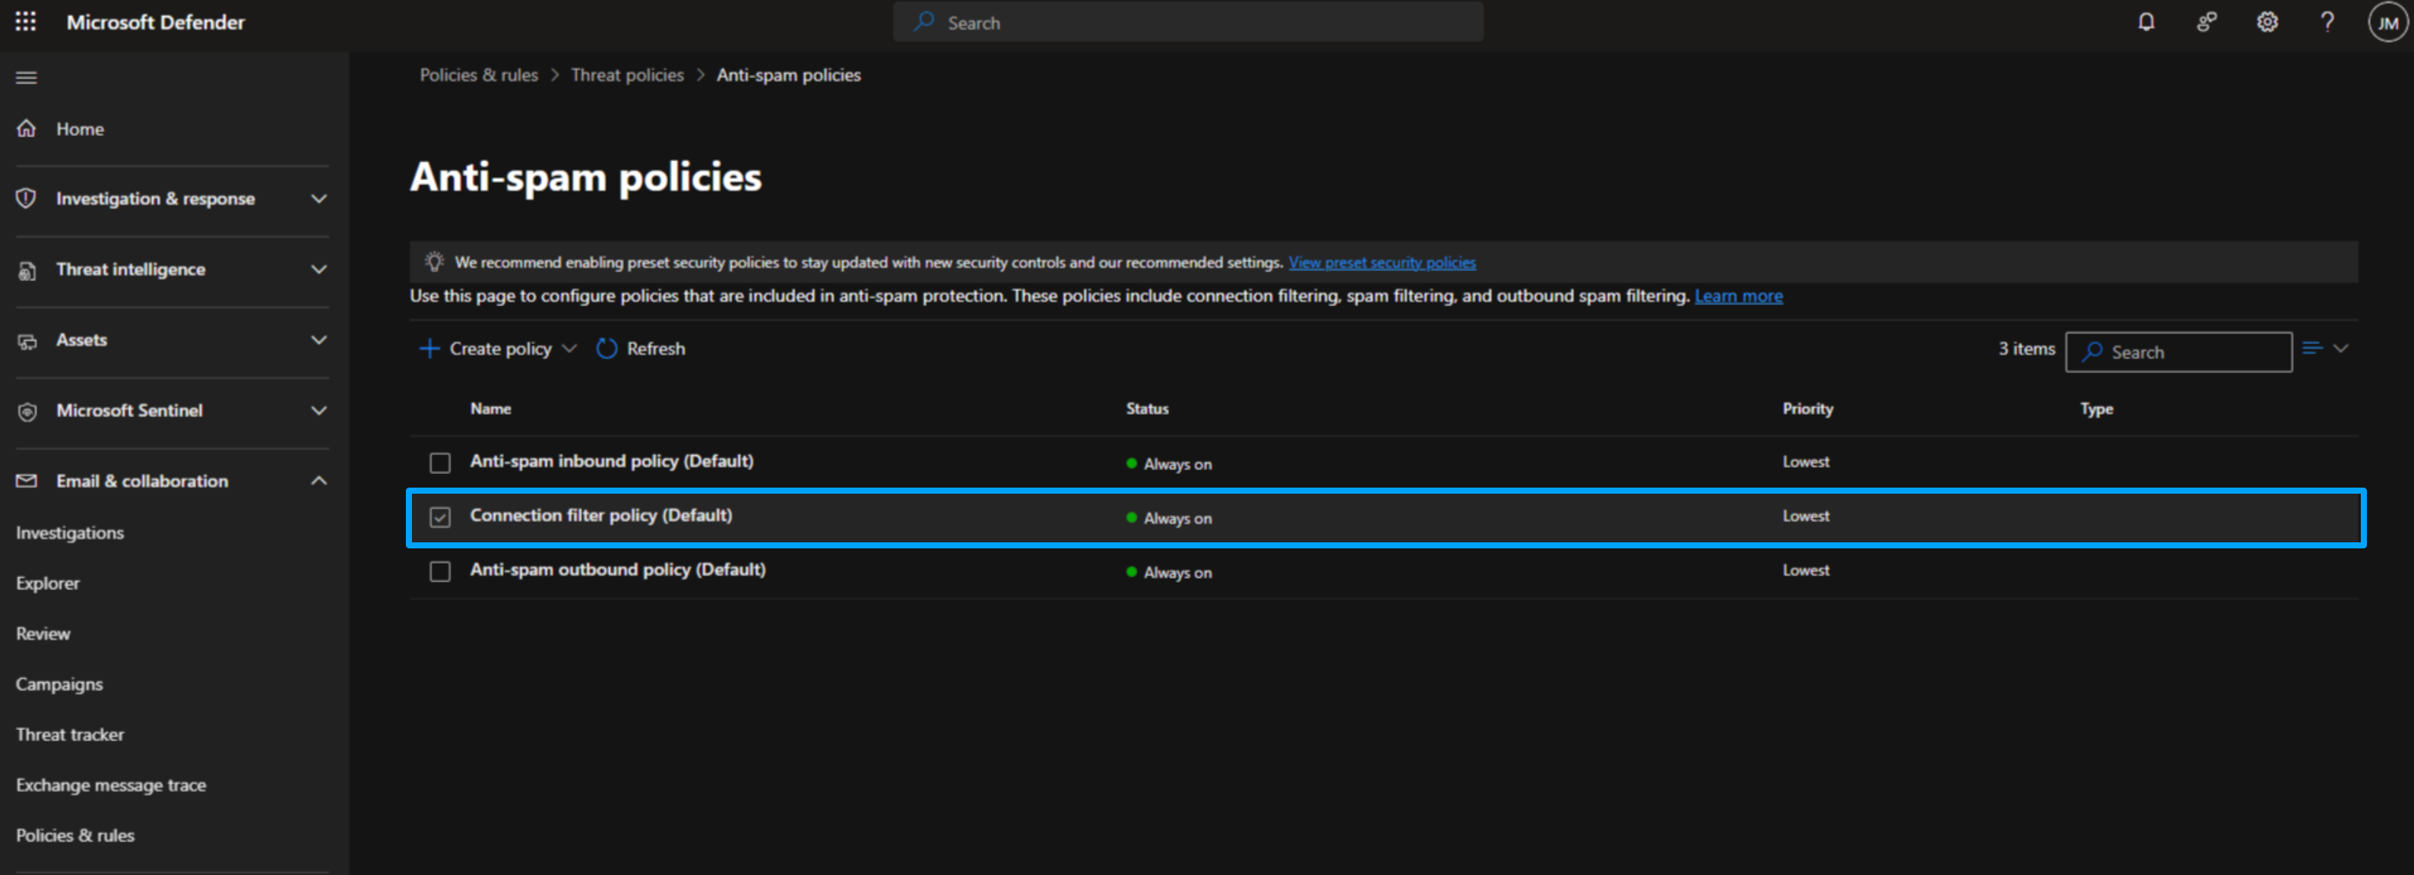2414x875 pixels.
Task: Open the app launcher waffle icon
Action: tap(25, 21)
